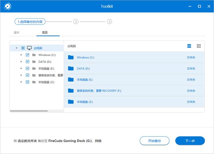Click blue folder icon for 本地磁盘 (Z:) row
The image size is (214, 154).
tap(71, 102)
